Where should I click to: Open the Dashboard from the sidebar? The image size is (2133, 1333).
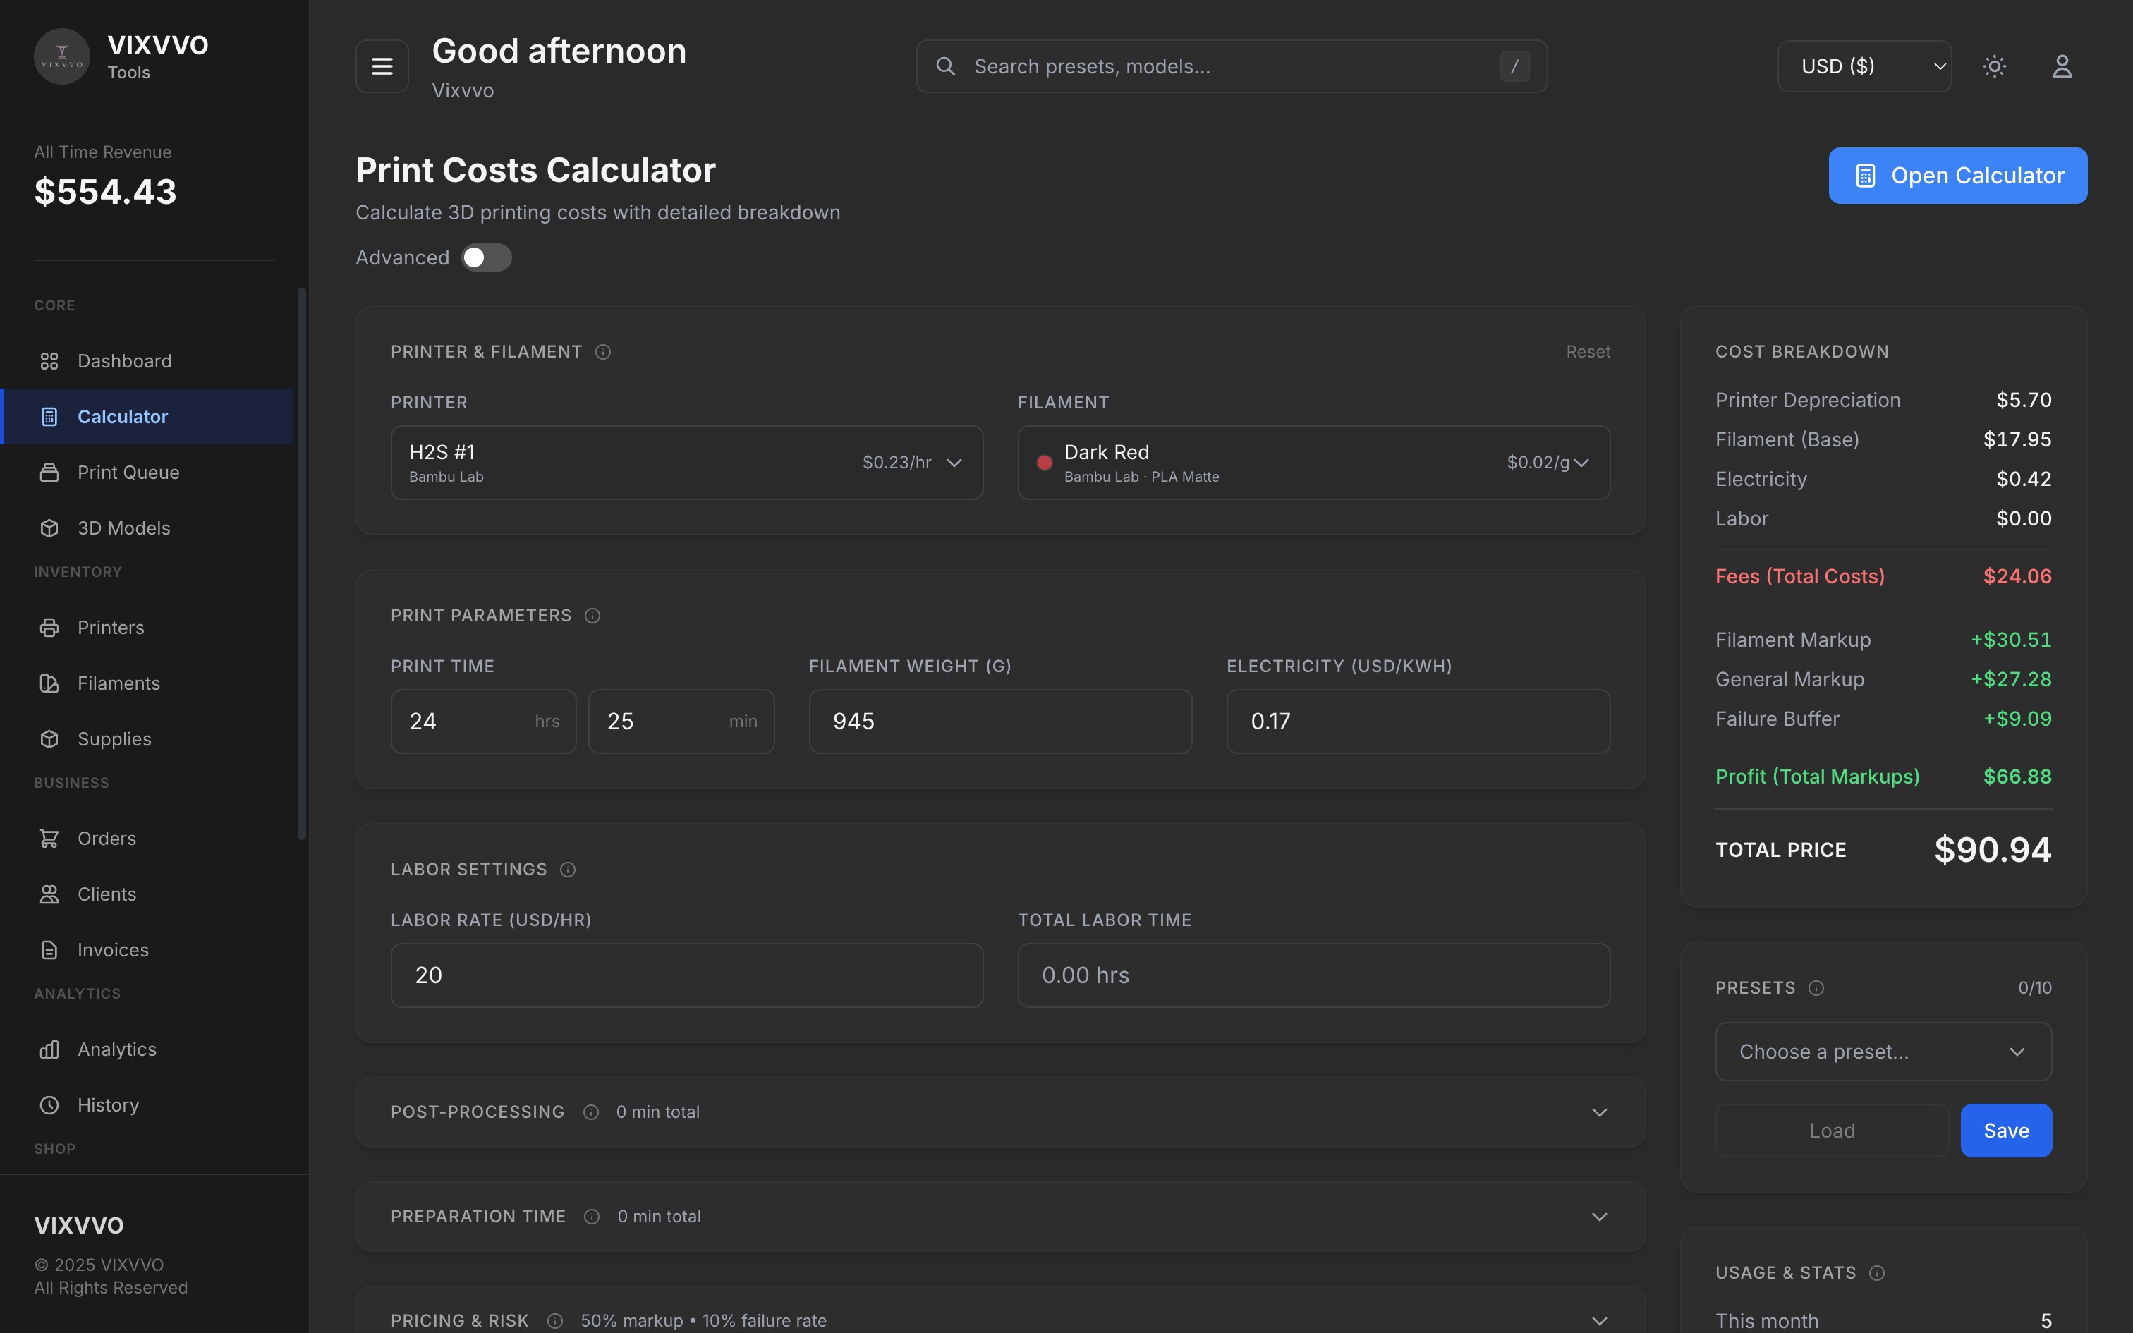(123, 360)
